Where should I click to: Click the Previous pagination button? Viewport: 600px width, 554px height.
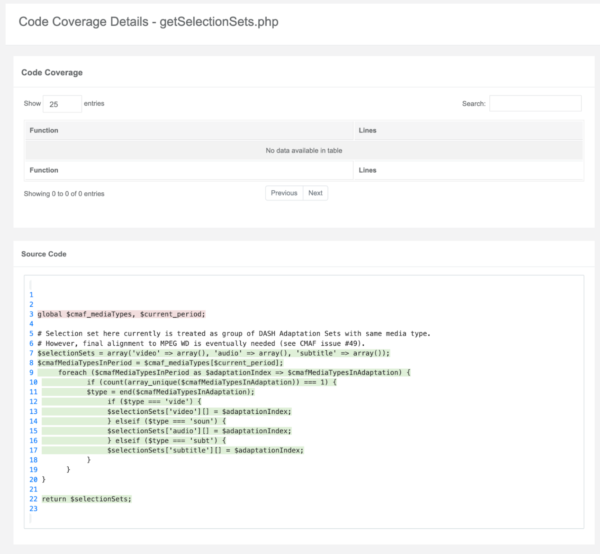[284, 193]
